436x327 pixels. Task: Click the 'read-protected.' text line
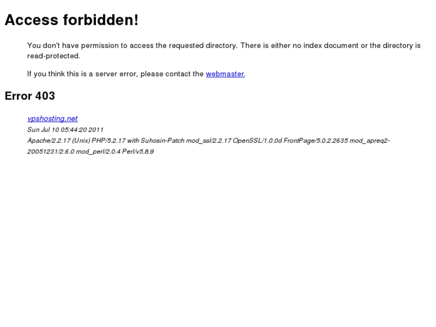(53, 56)
